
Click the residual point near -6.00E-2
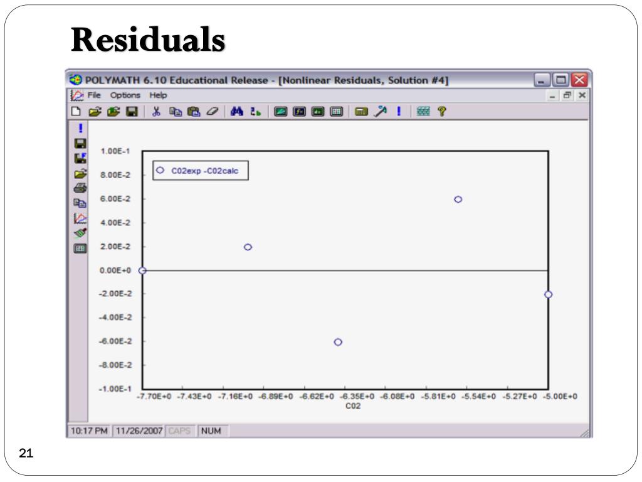tap(338, 342)
